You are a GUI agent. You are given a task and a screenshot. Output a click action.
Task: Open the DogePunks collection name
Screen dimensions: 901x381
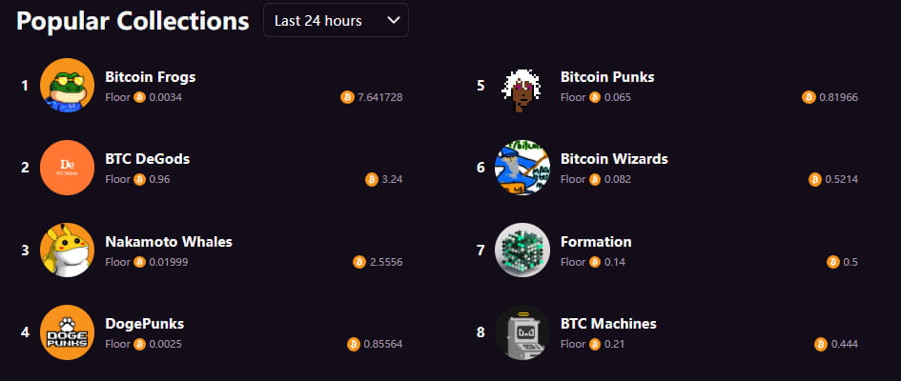point(144,324)
